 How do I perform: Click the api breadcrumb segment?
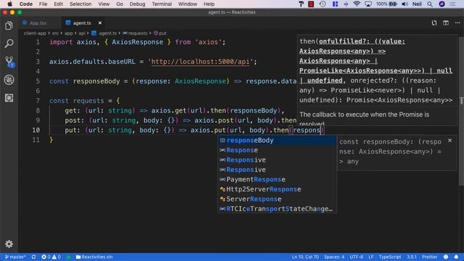pos(82,33)
